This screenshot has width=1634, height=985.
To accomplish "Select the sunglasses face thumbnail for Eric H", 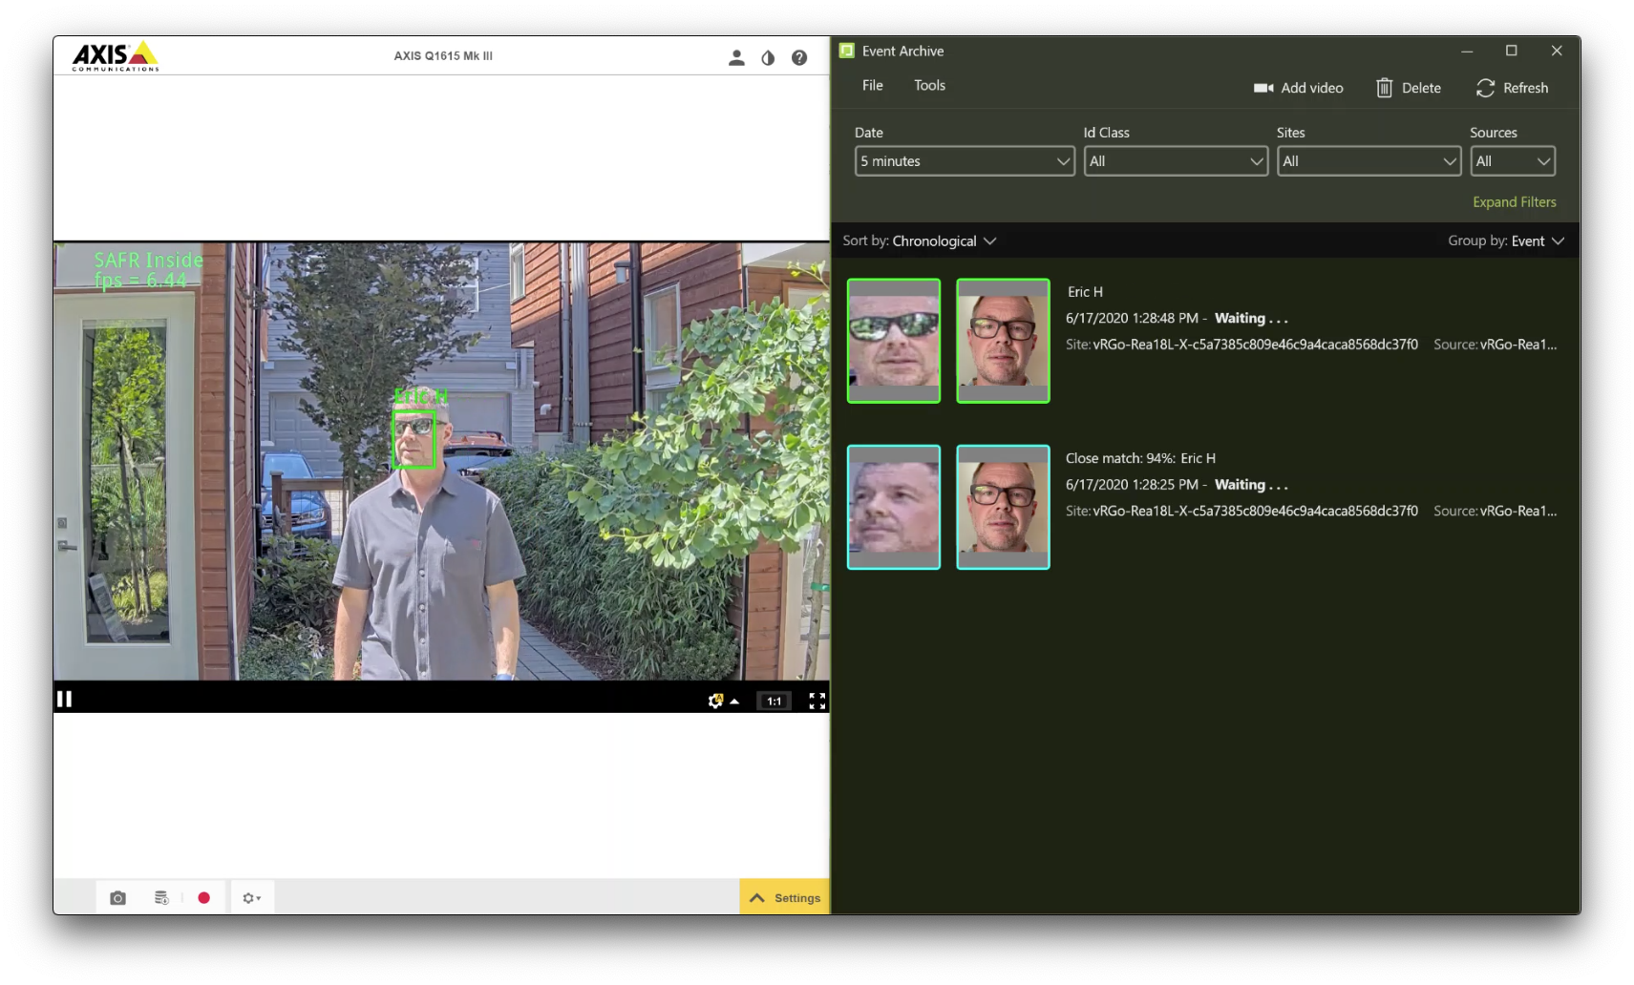I will (894, 341).
